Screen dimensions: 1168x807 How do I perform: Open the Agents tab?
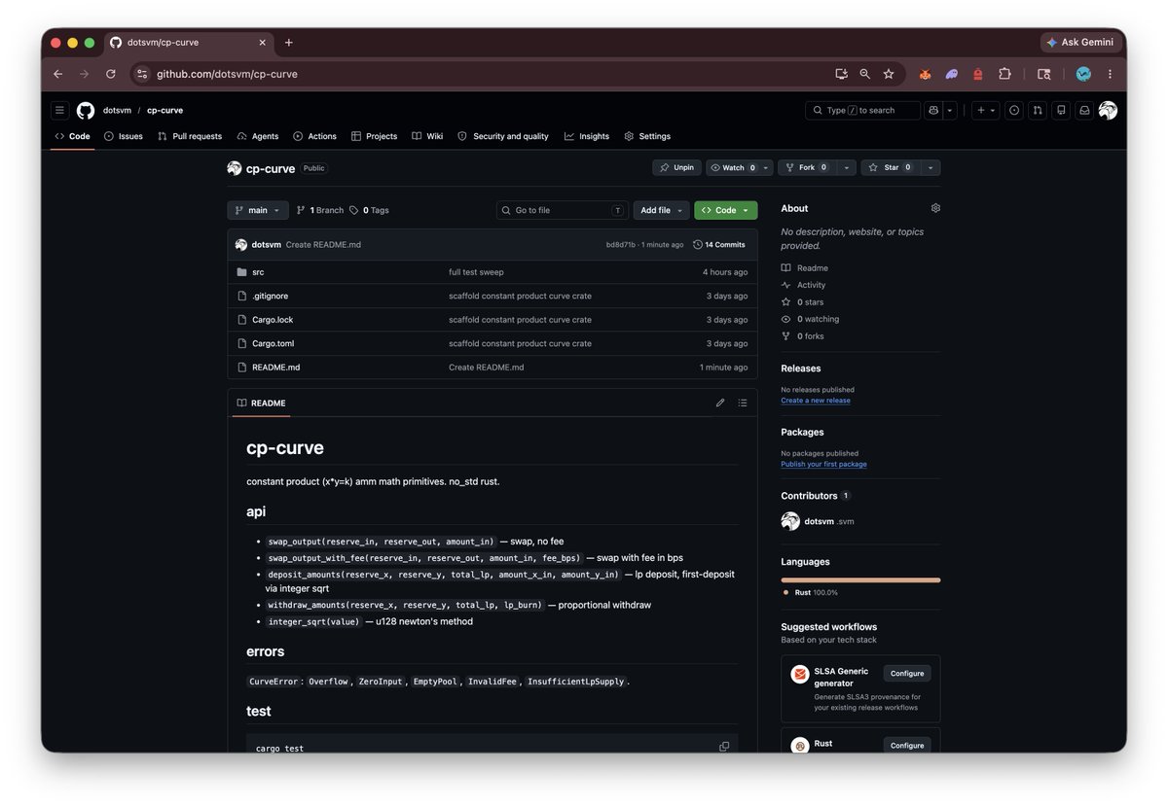(258, 136)
